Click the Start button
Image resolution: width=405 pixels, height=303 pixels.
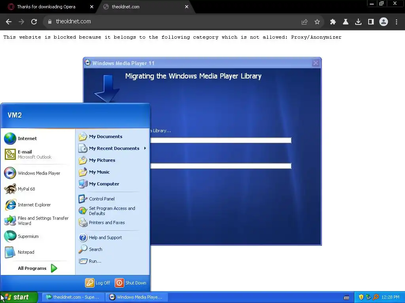pos(19,297)
